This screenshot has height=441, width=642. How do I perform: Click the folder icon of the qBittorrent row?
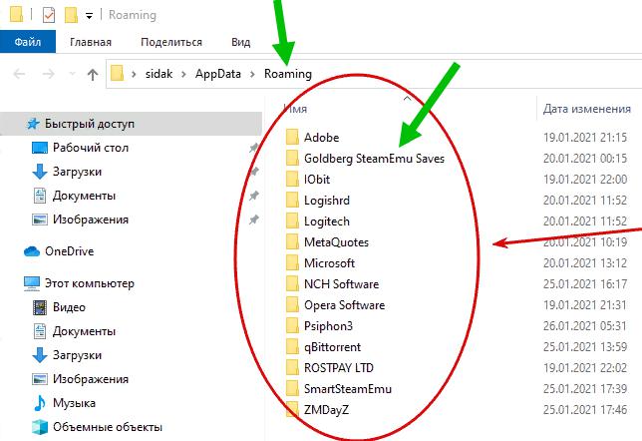coord(292,347)
